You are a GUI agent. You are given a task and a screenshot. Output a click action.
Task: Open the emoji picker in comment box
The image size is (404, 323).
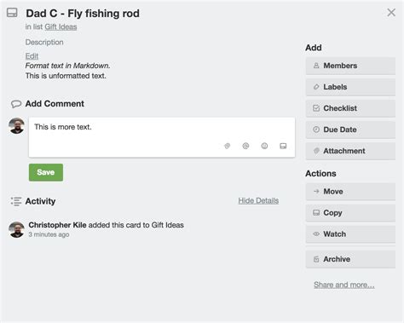[264, 146]
